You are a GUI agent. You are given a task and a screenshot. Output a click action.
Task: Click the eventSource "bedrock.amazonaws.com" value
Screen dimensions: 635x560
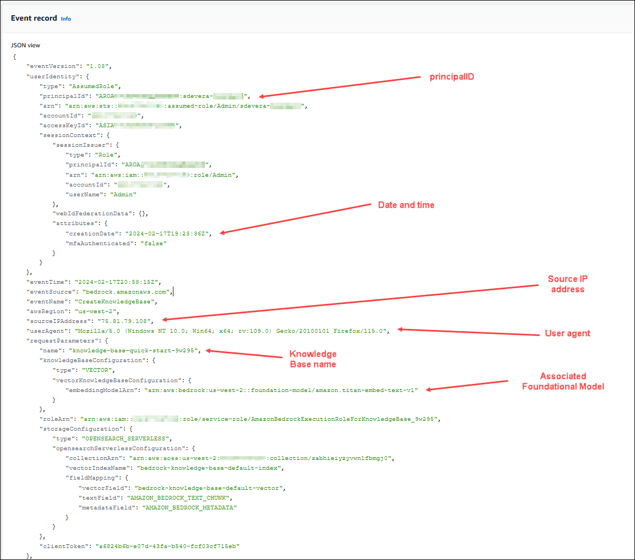click(x=126, y=291)
